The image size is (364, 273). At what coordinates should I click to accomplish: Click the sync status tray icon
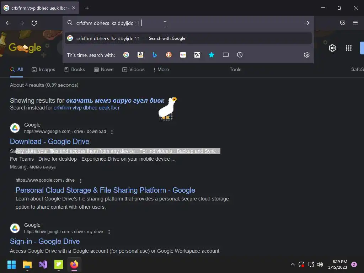[x=301, y=264]
